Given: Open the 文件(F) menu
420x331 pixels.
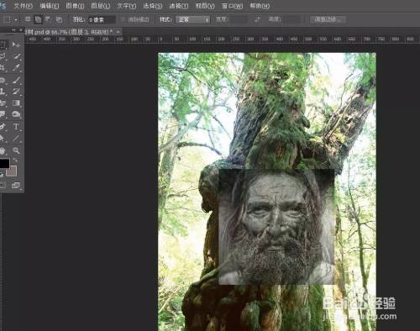Looking at the screenshot, I should click(x=24, y=6).
